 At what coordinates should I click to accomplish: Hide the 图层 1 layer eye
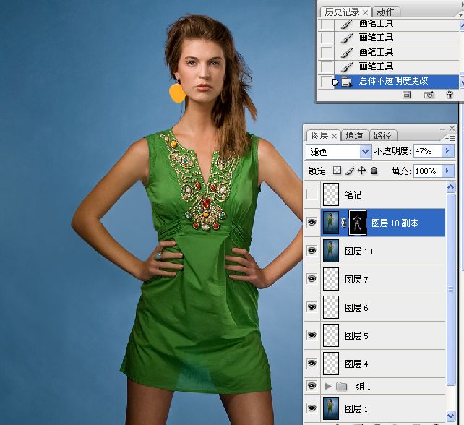tap(312, 408)
